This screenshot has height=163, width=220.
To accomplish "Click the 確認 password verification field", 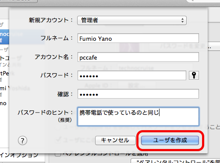I will 138,94.
